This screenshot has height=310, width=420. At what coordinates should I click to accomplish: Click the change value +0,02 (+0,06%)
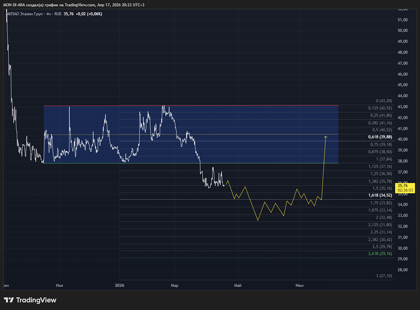89,14
